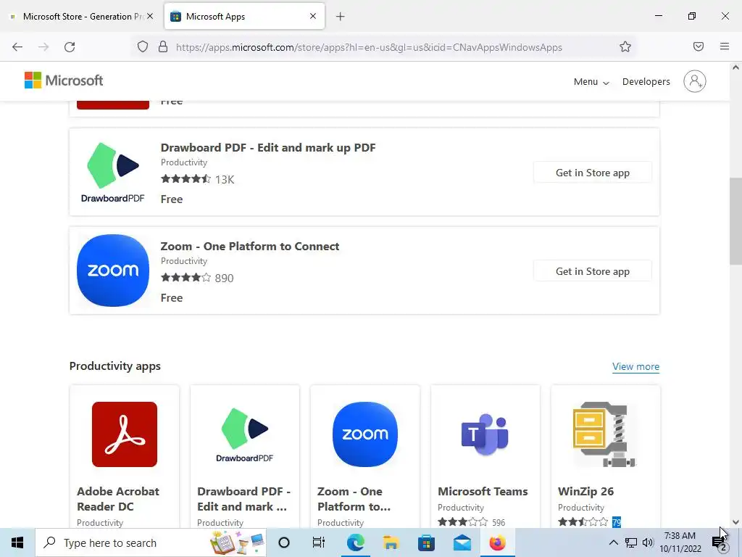Close the Microsoft Apps tab
The width and height of the screenshot is (742, 557).
click(313, 16)
